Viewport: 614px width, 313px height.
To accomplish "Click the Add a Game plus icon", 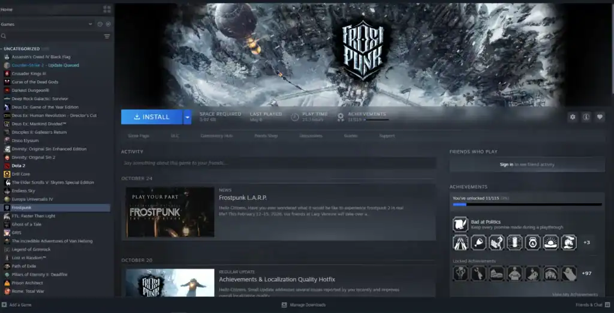I will click(x=5, y=305).
